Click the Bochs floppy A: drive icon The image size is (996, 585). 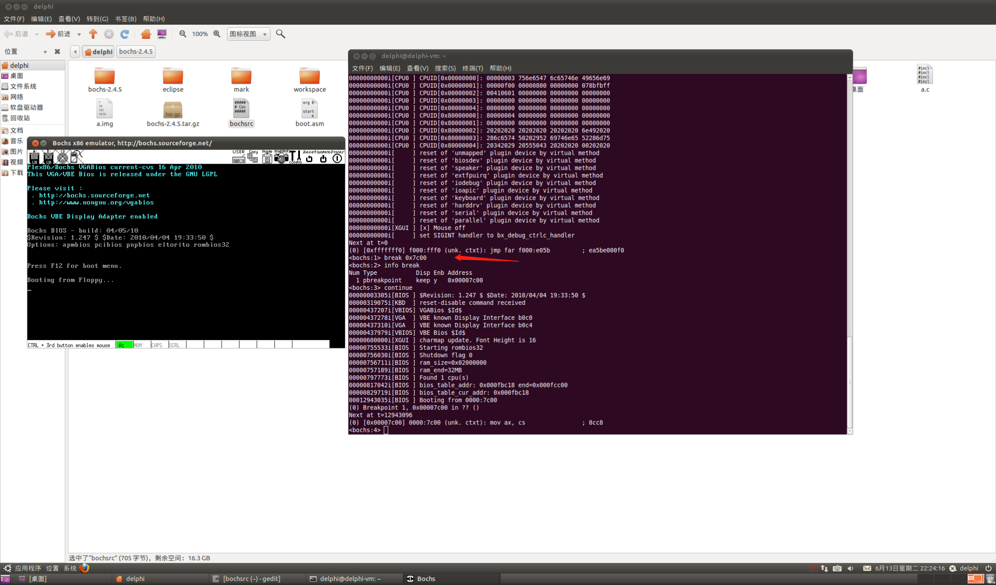click(x=34, y=157)
